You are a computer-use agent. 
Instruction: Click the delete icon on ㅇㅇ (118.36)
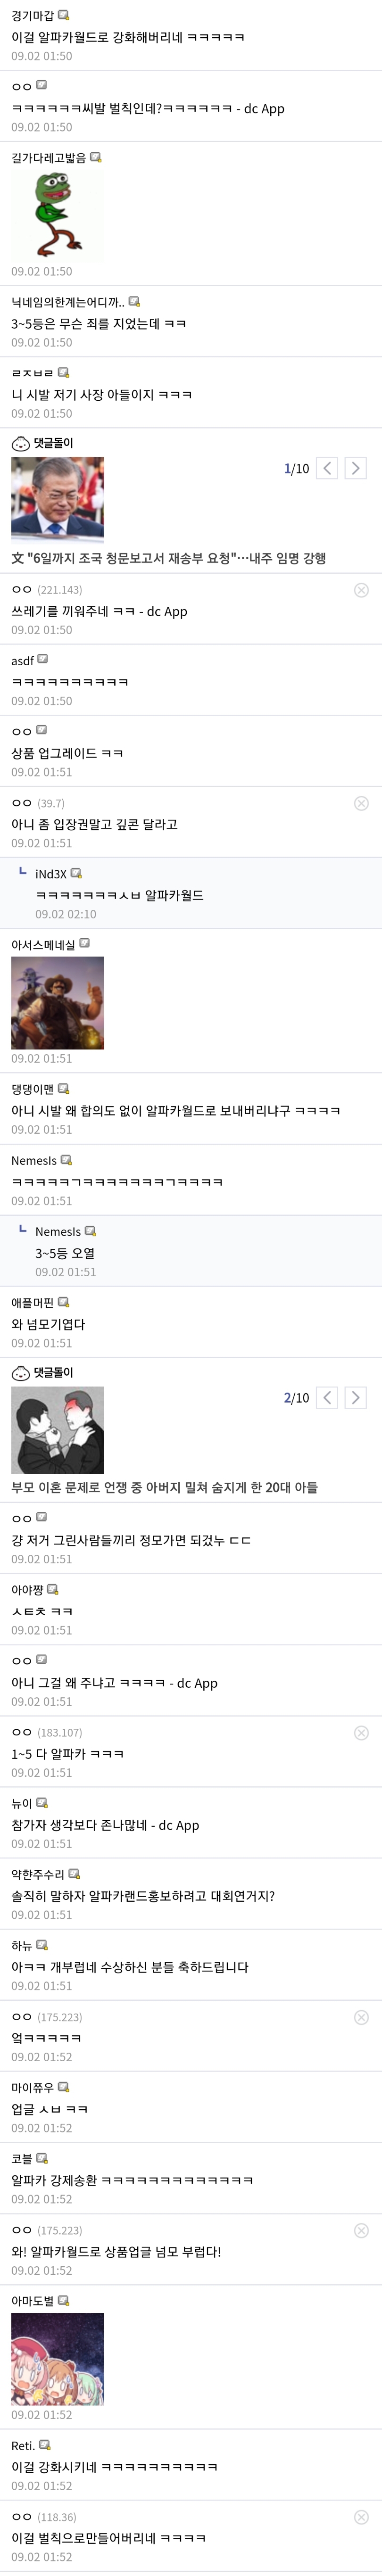coord(361,2517)
